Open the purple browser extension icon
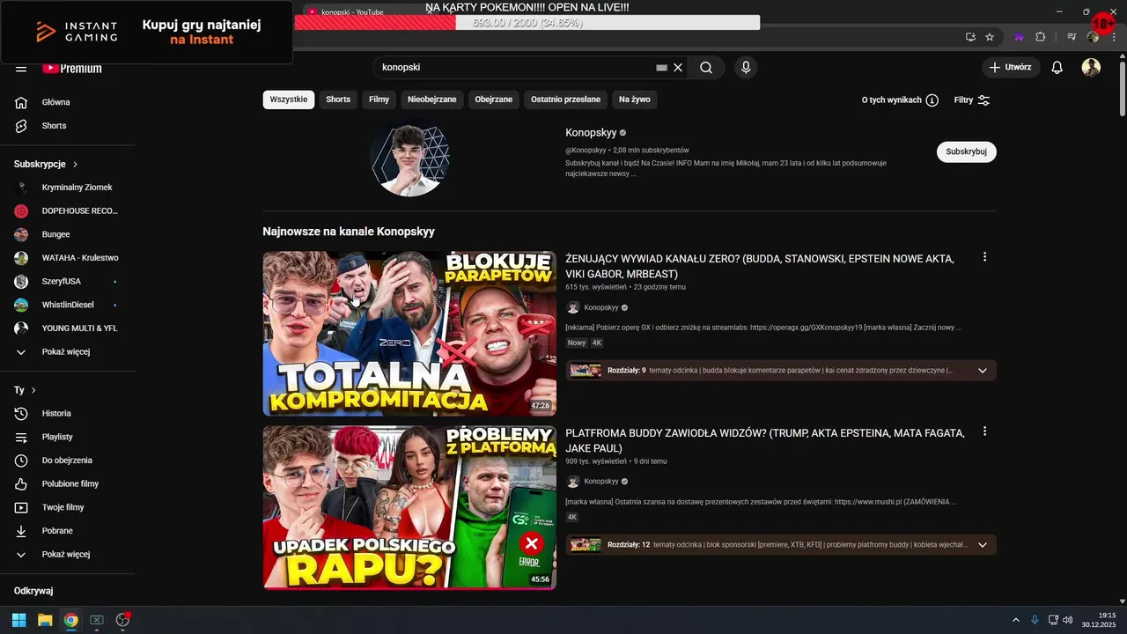 [1020, 37]
